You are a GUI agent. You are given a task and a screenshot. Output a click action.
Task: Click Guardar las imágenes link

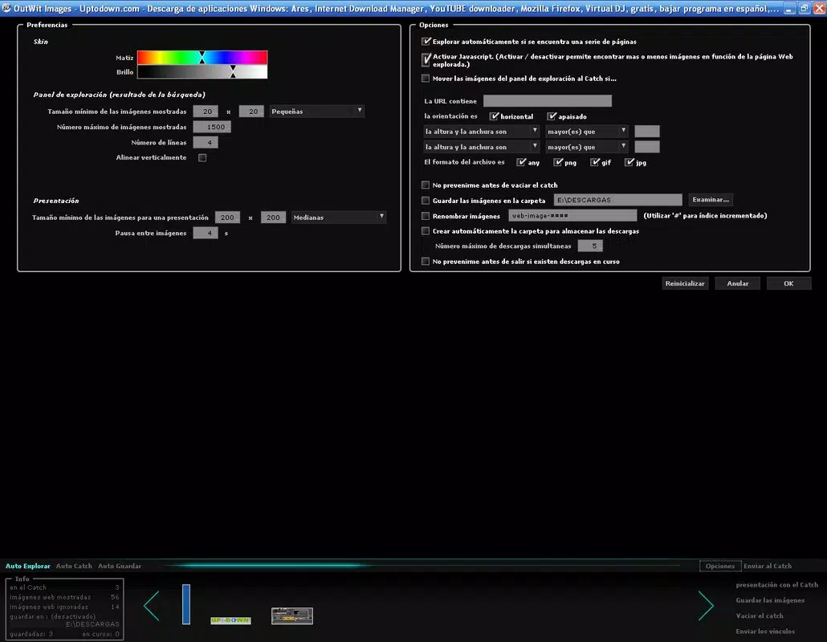[x=770, y=600]
